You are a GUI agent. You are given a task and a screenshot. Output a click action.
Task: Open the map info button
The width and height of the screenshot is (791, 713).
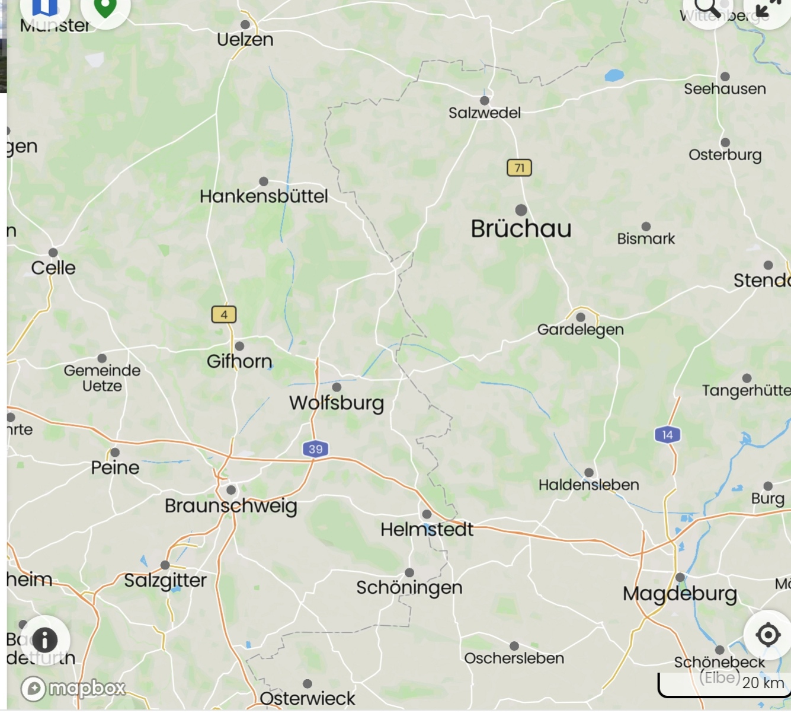coord(45,640)
